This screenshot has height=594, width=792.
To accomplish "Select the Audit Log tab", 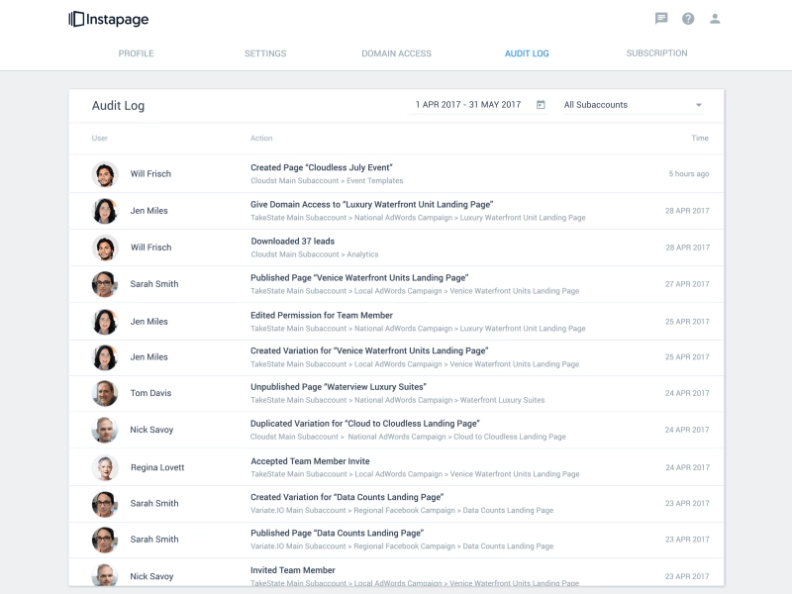I will pyautogui.click(x=527, y=53).
